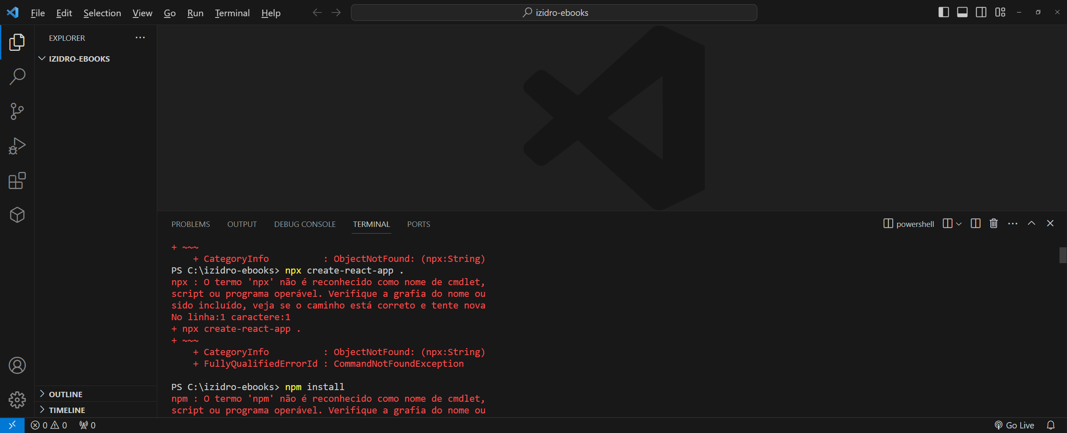Go forward with the right arrow

coord(336,12)
